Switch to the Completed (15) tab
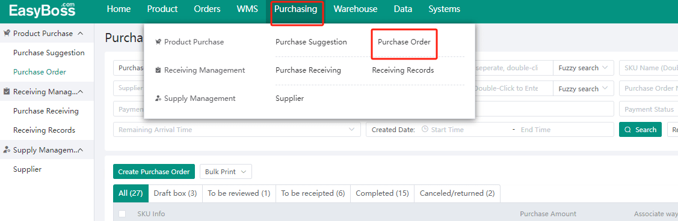 coord(382,193)
